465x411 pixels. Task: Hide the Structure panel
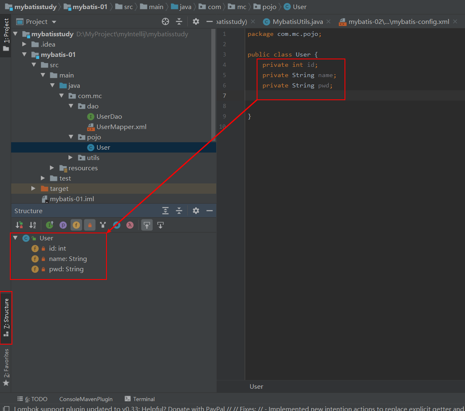[209, 211]
